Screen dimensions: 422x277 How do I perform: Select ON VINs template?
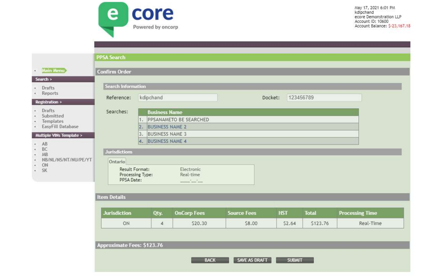click(x=45, y=165)
